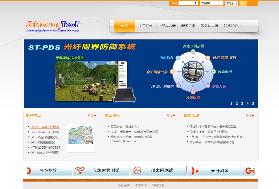
Task: Click the monitoring screens center image
Action: (x=193, y=71)
